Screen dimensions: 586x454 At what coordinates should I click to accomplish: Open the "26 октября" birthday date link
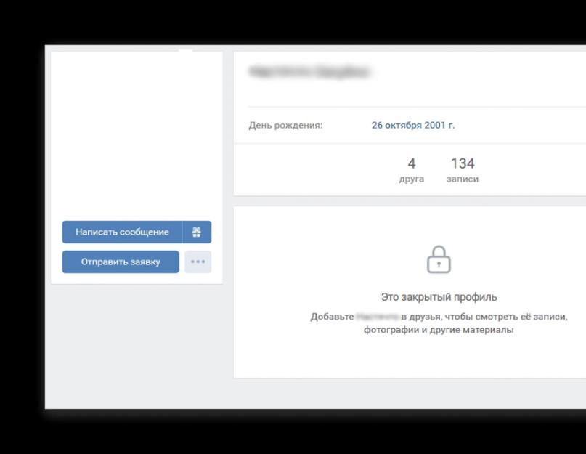[x=397, y=125]
